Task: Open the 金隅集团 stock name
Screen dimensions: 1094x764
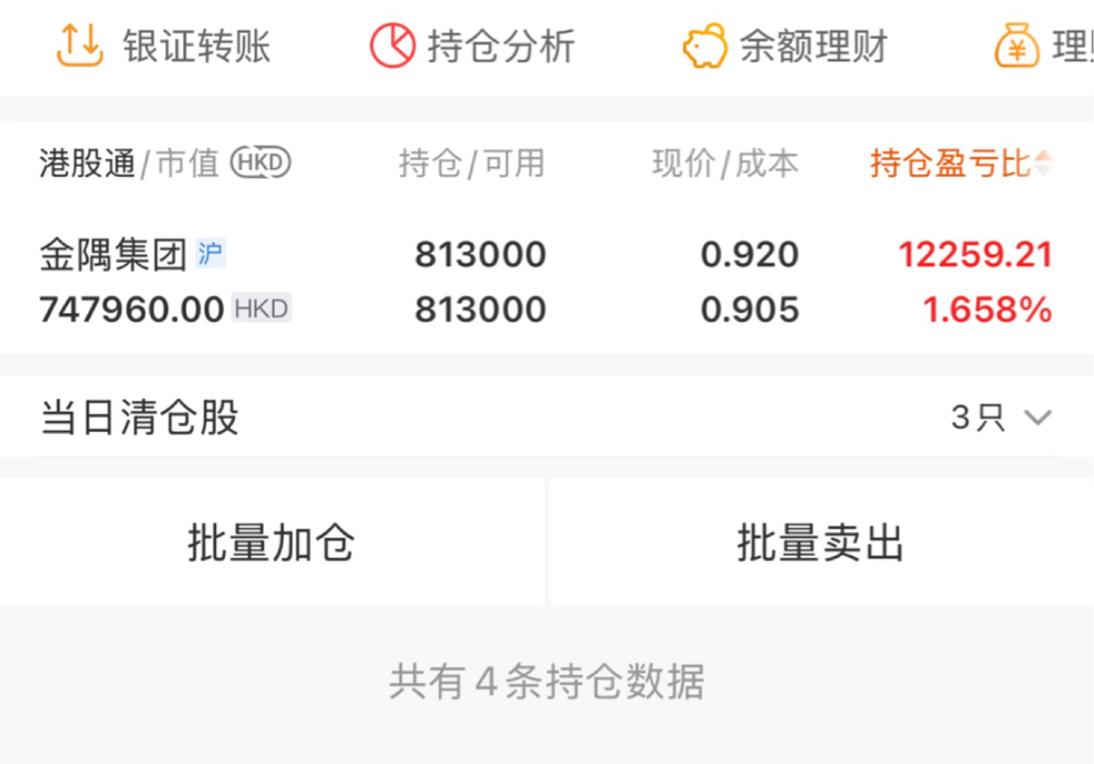Action: pos(112,256)
